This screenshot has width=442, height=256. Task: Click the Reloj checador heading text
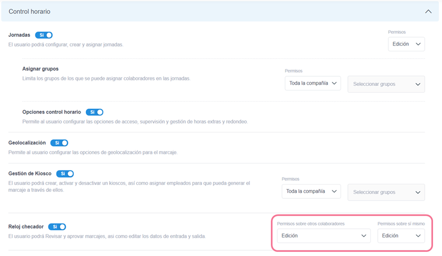pos(26,227)
